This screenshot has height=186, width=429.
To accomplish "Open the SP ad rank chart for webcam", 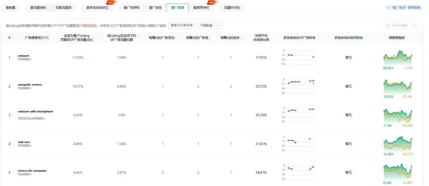I will (x=298, y=57).
